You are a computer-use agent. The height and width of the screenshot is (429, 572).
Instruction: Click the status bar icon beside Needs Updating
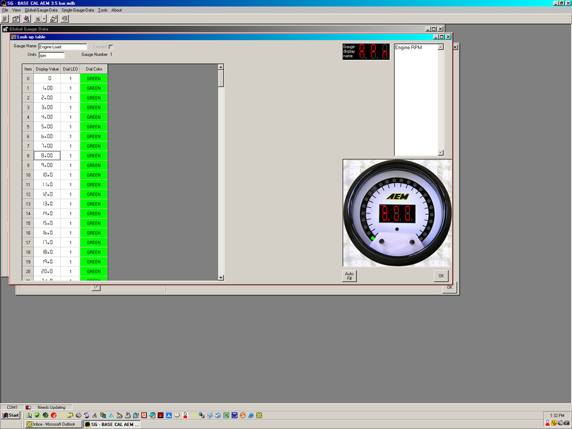point(29,407)
